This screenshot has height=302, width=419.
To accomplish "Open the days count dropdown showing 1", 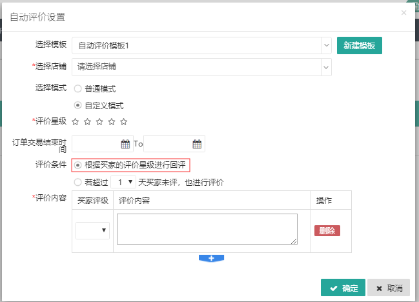I will point(123,183).
